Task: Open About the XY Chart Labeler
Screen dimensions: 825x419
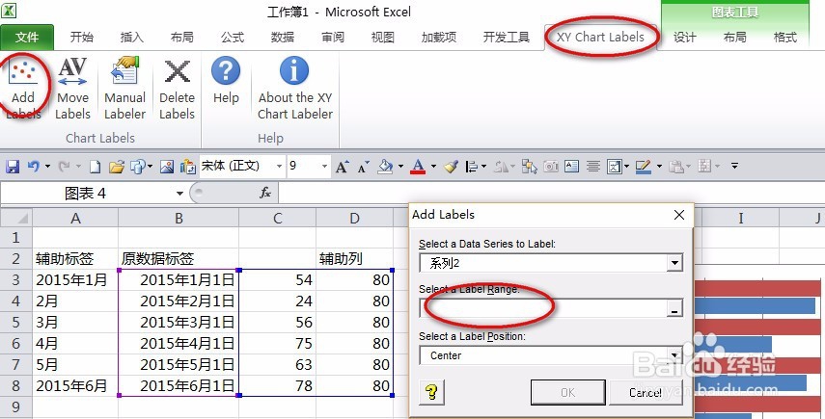Action: 295,89
